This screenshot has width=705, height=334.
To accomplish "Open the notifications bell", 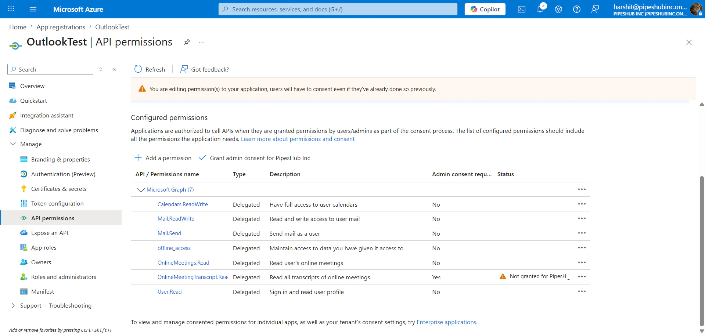I will click(540, 9).
